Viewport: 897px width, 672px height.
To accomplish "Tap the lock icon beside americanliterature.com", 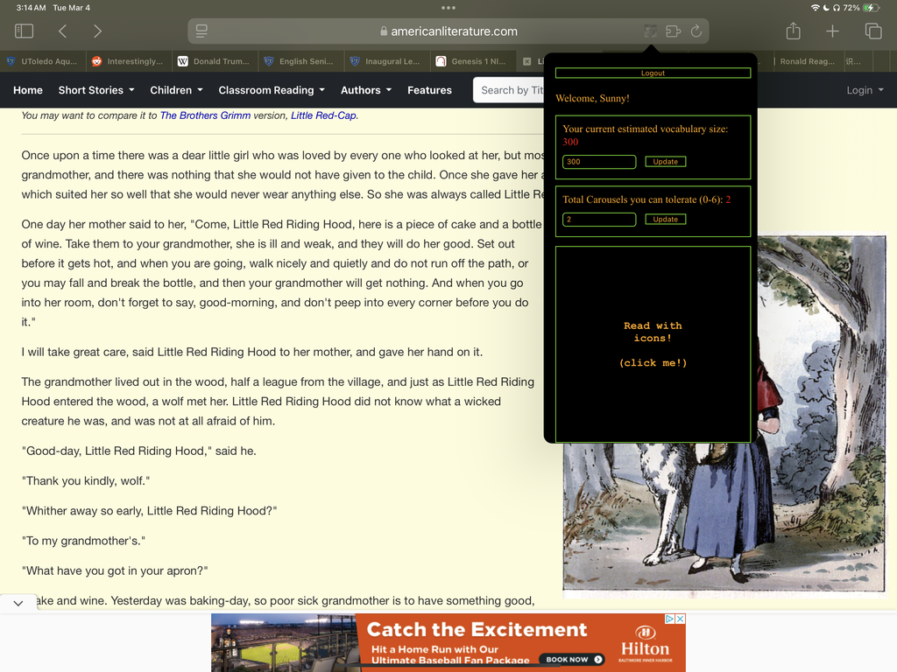I will tap(384, 31).
